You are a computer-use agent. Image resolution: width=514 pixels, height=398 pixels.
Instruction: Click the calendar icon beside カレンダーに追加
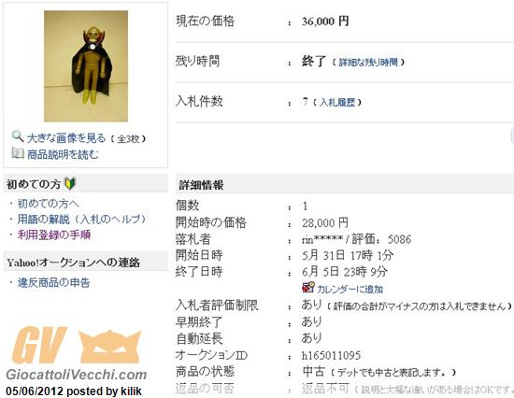(308, 287)
